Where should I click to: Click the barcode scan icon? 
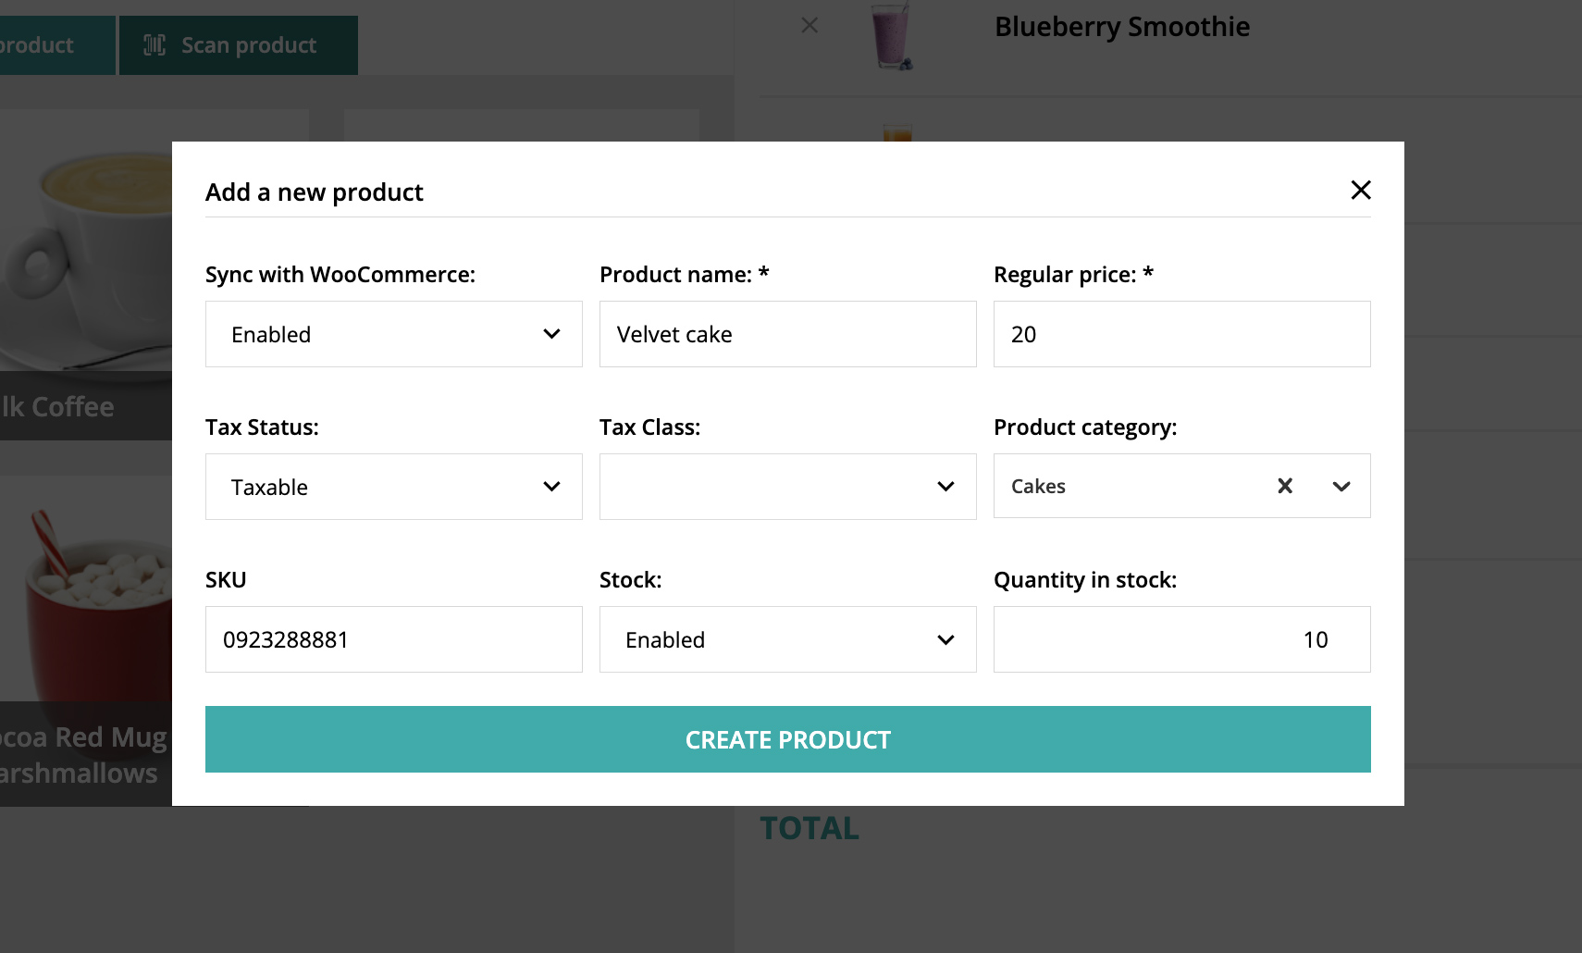(x=154, y=45)
